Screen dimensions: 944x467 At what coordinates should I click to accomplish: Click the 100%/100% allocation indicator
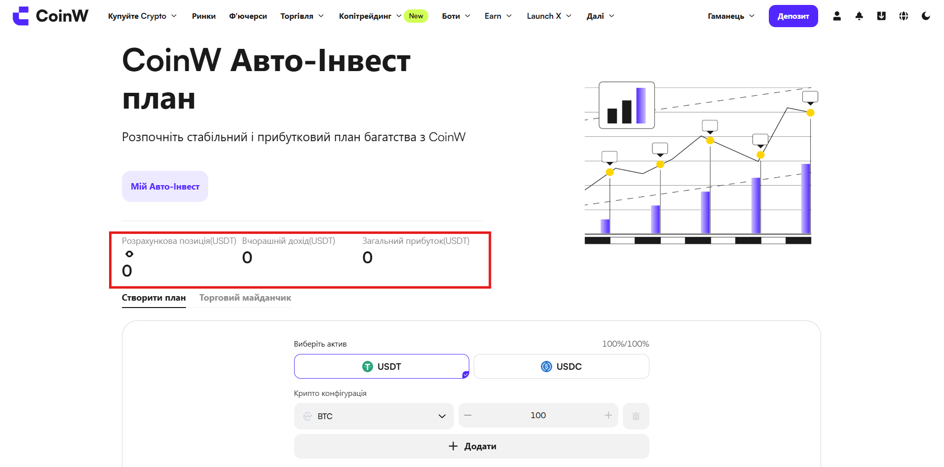click(626, 344)
